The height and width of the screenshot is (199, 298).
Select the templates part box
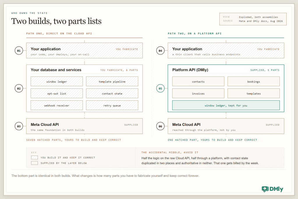click(253, 94)
